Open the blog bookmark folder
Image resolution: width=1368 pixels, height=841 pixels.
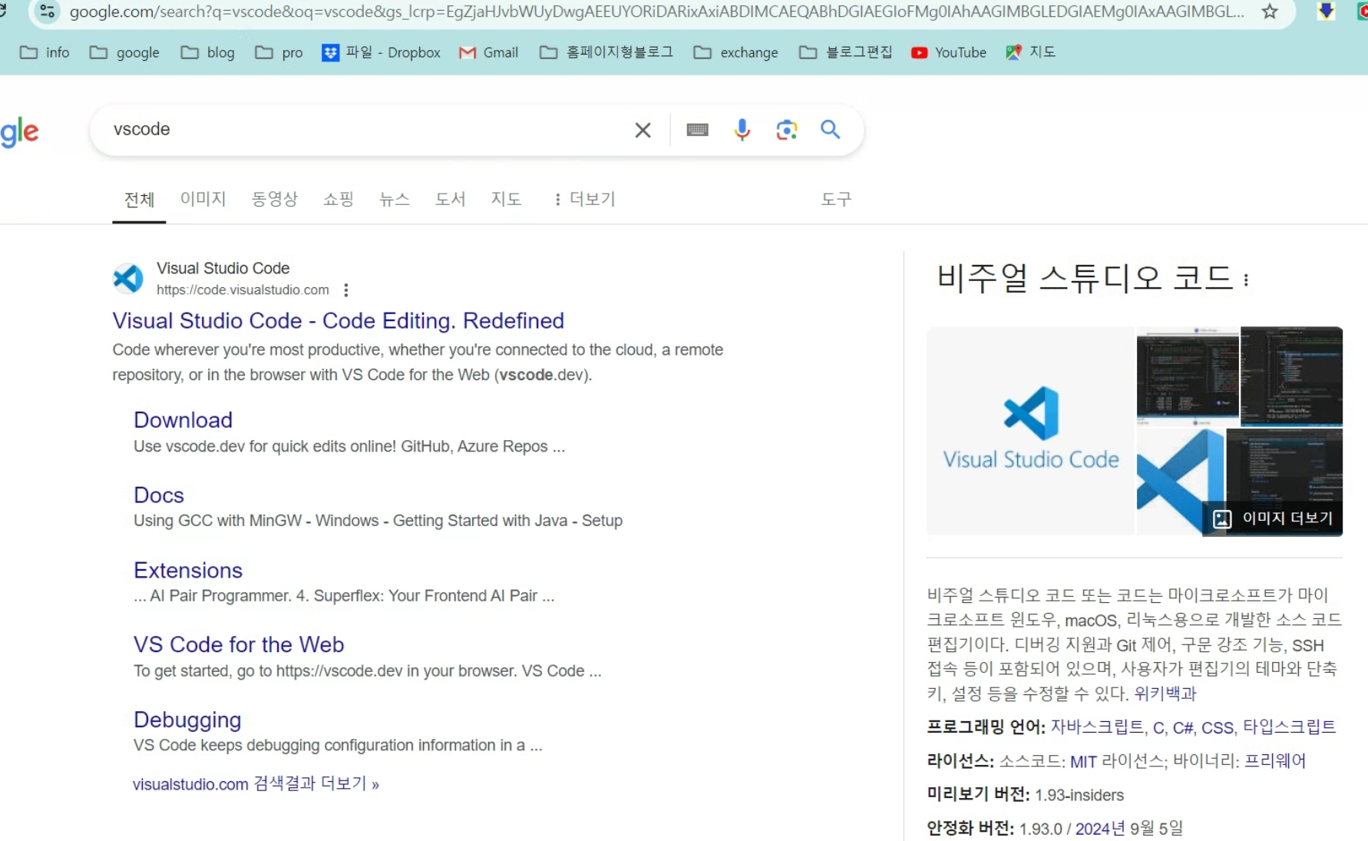(207, 52)
